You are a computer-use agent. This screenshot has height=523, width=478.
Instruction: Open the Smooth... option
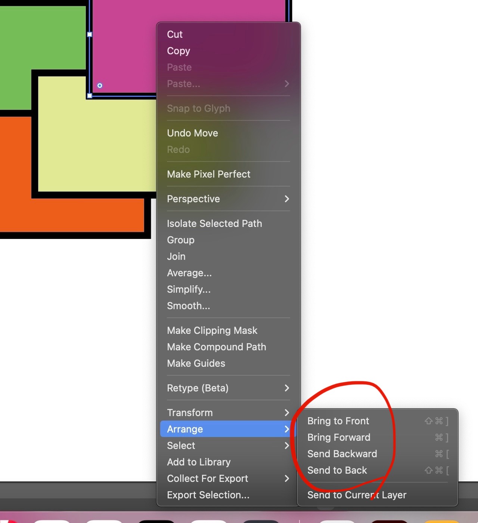pyautogui.click(x=229, y=306)
